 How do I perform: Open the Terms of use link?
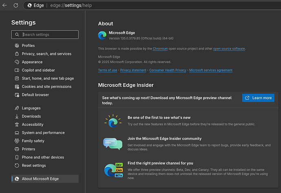point(108,70)
